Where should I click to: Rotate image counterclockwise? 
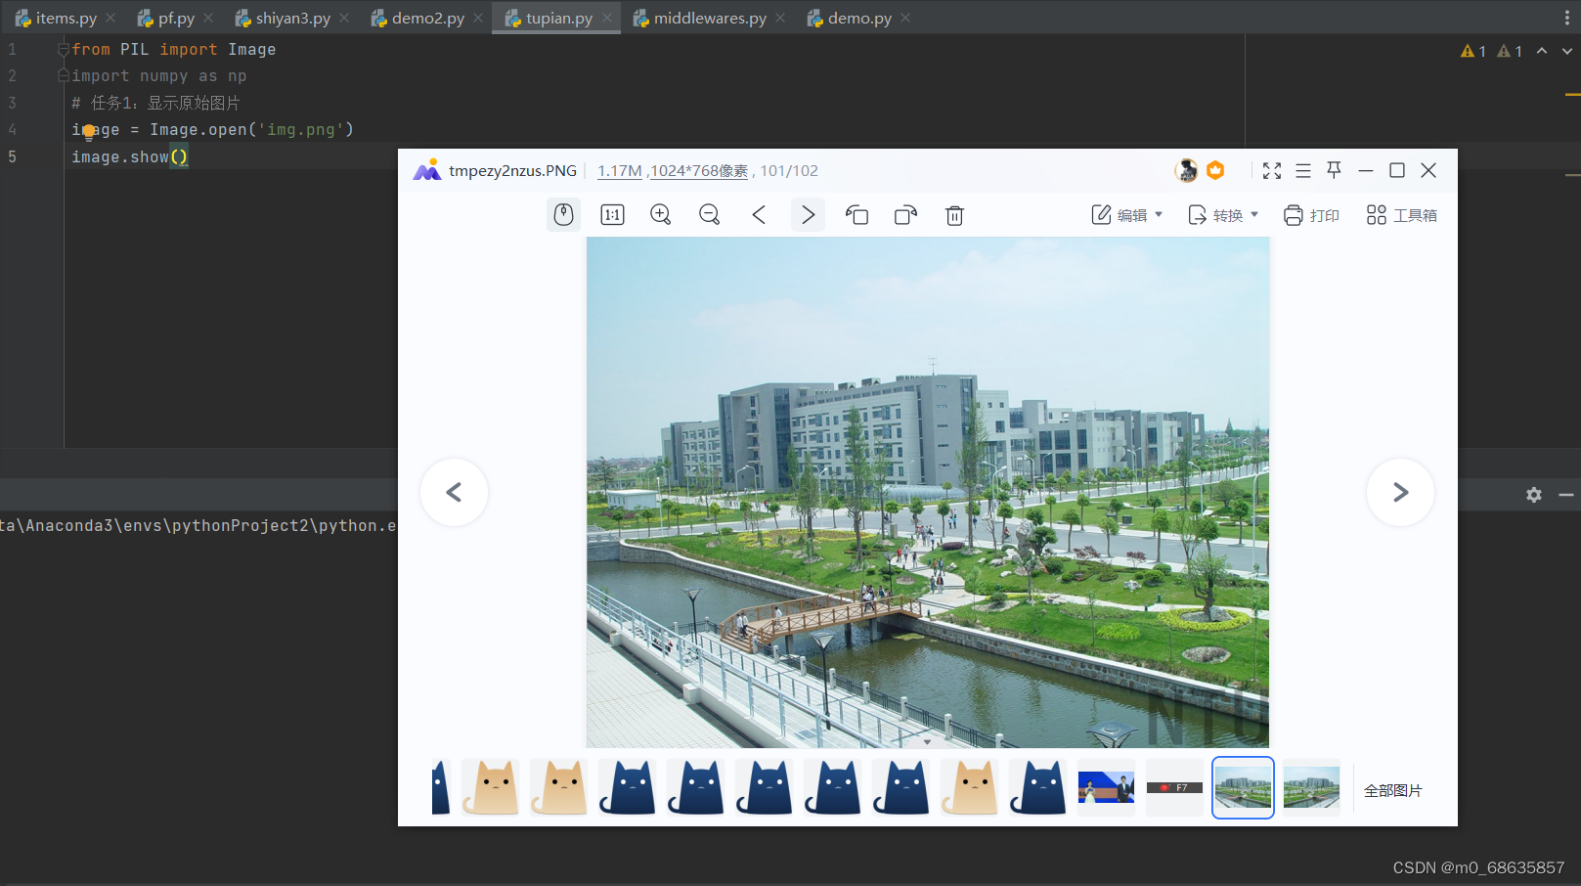click(856, 214)
